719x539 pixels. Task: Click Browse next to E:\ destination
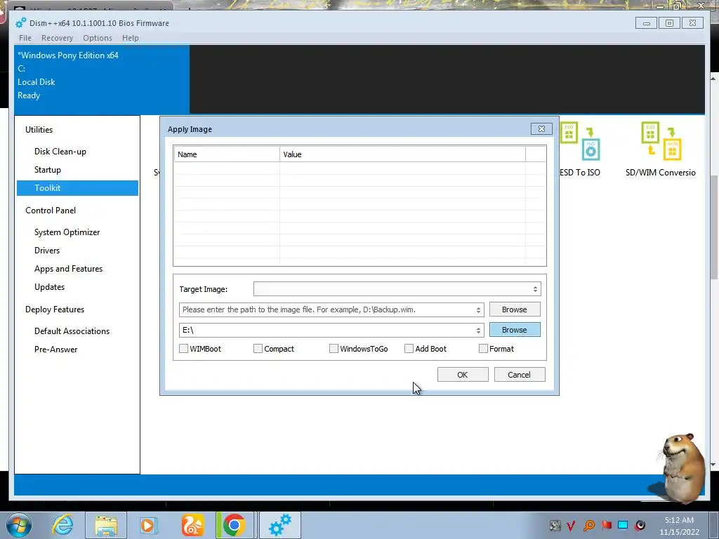point(515,330)
